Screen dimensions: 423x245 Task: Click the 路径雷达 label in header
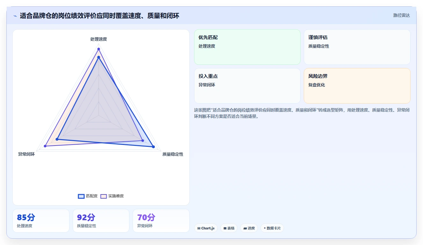tap(401, 15)
